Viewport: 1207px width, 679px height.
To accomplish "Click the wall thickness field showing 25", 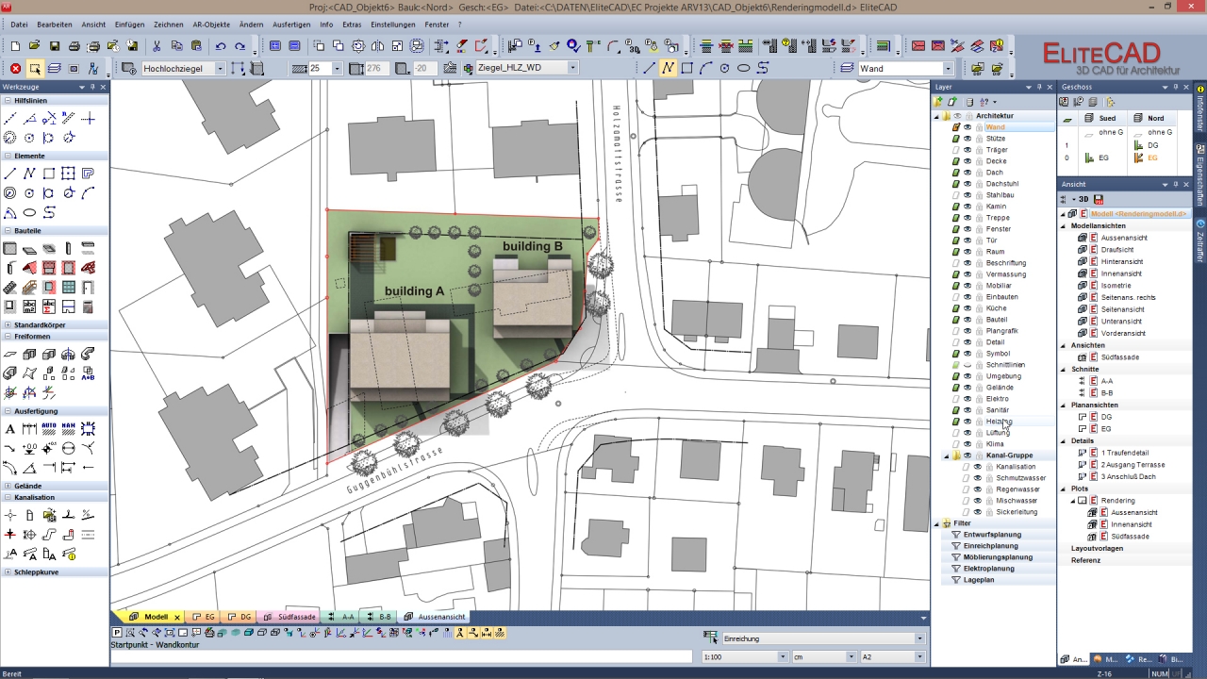I will coord(321,68).
